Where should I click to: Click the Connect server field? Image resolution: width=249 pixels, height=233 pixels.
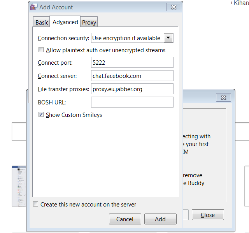(132, 76)
